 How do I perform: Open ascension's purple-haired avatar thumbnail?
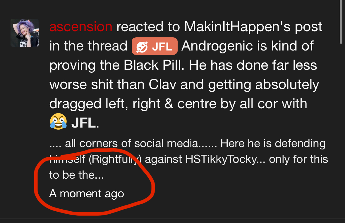[x=25, y=33]
